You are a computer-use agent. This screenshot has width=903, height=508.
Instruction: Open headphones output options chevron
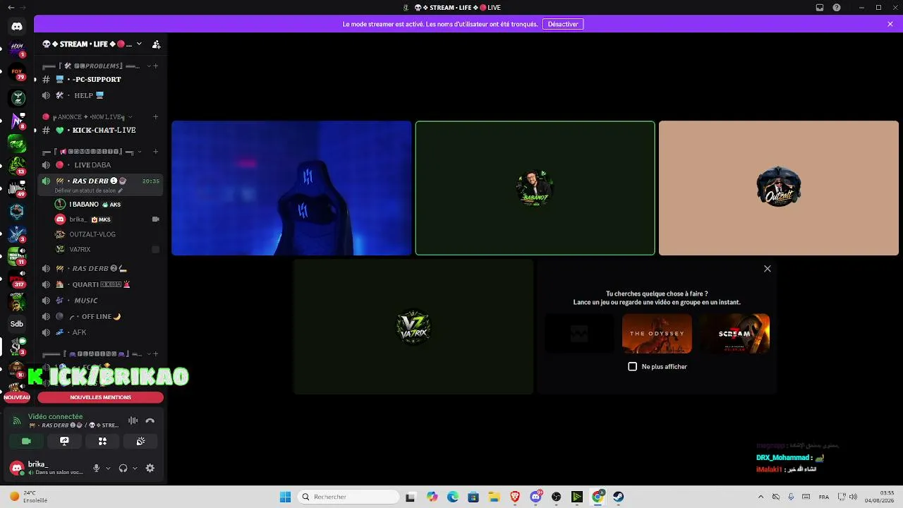coord(135,468)
